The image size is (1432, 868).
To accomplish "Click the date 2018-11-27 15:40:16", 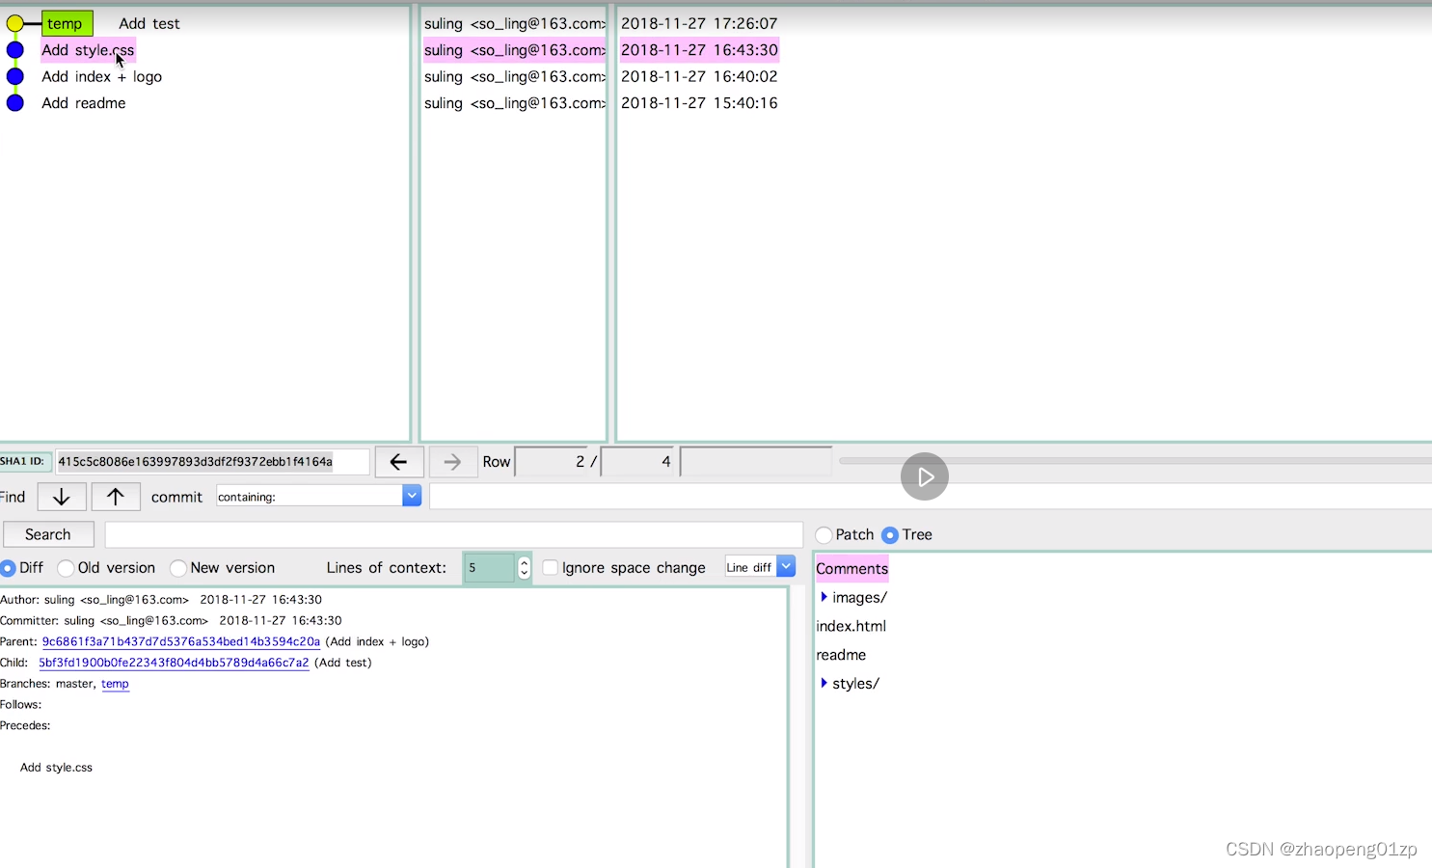I will point(699,103).
